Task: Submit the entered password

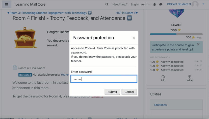Action: [112, 92]
